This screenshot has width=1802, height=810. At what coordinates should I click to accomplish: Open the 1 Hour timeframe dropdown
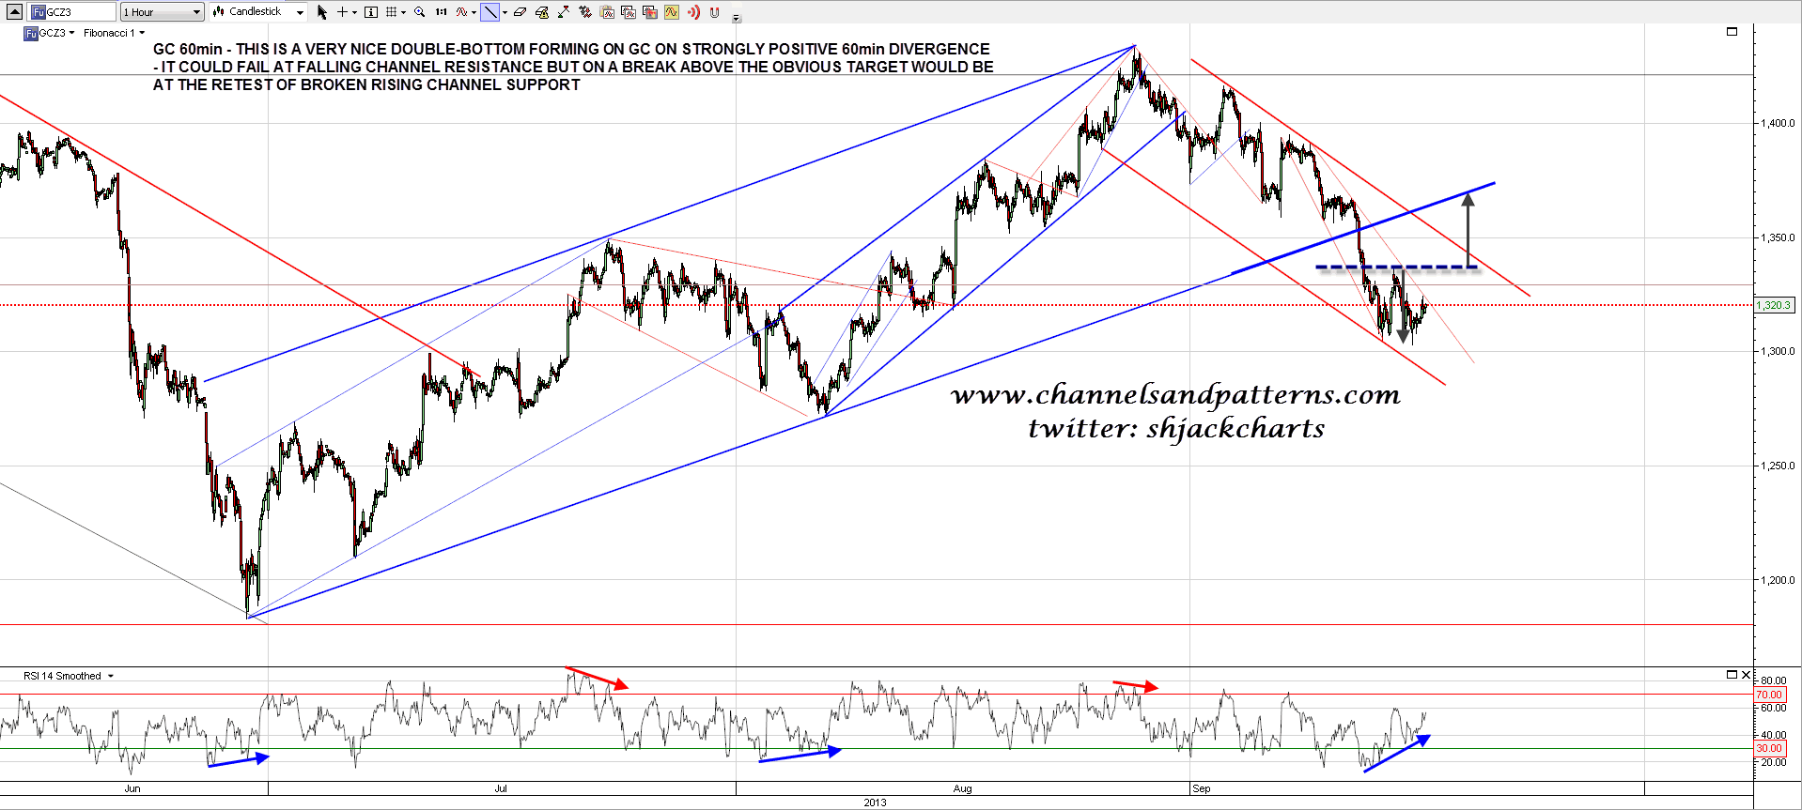click(x=162, y=12)
